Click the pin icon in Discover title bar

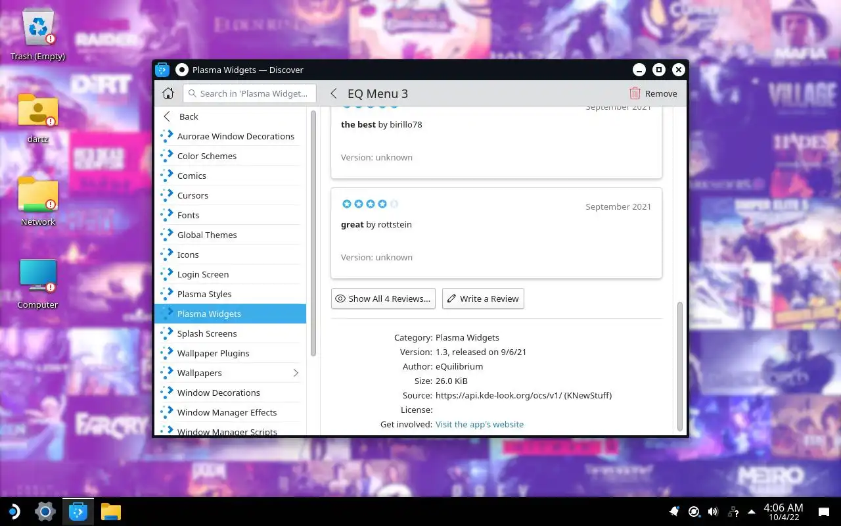[182, 70]
